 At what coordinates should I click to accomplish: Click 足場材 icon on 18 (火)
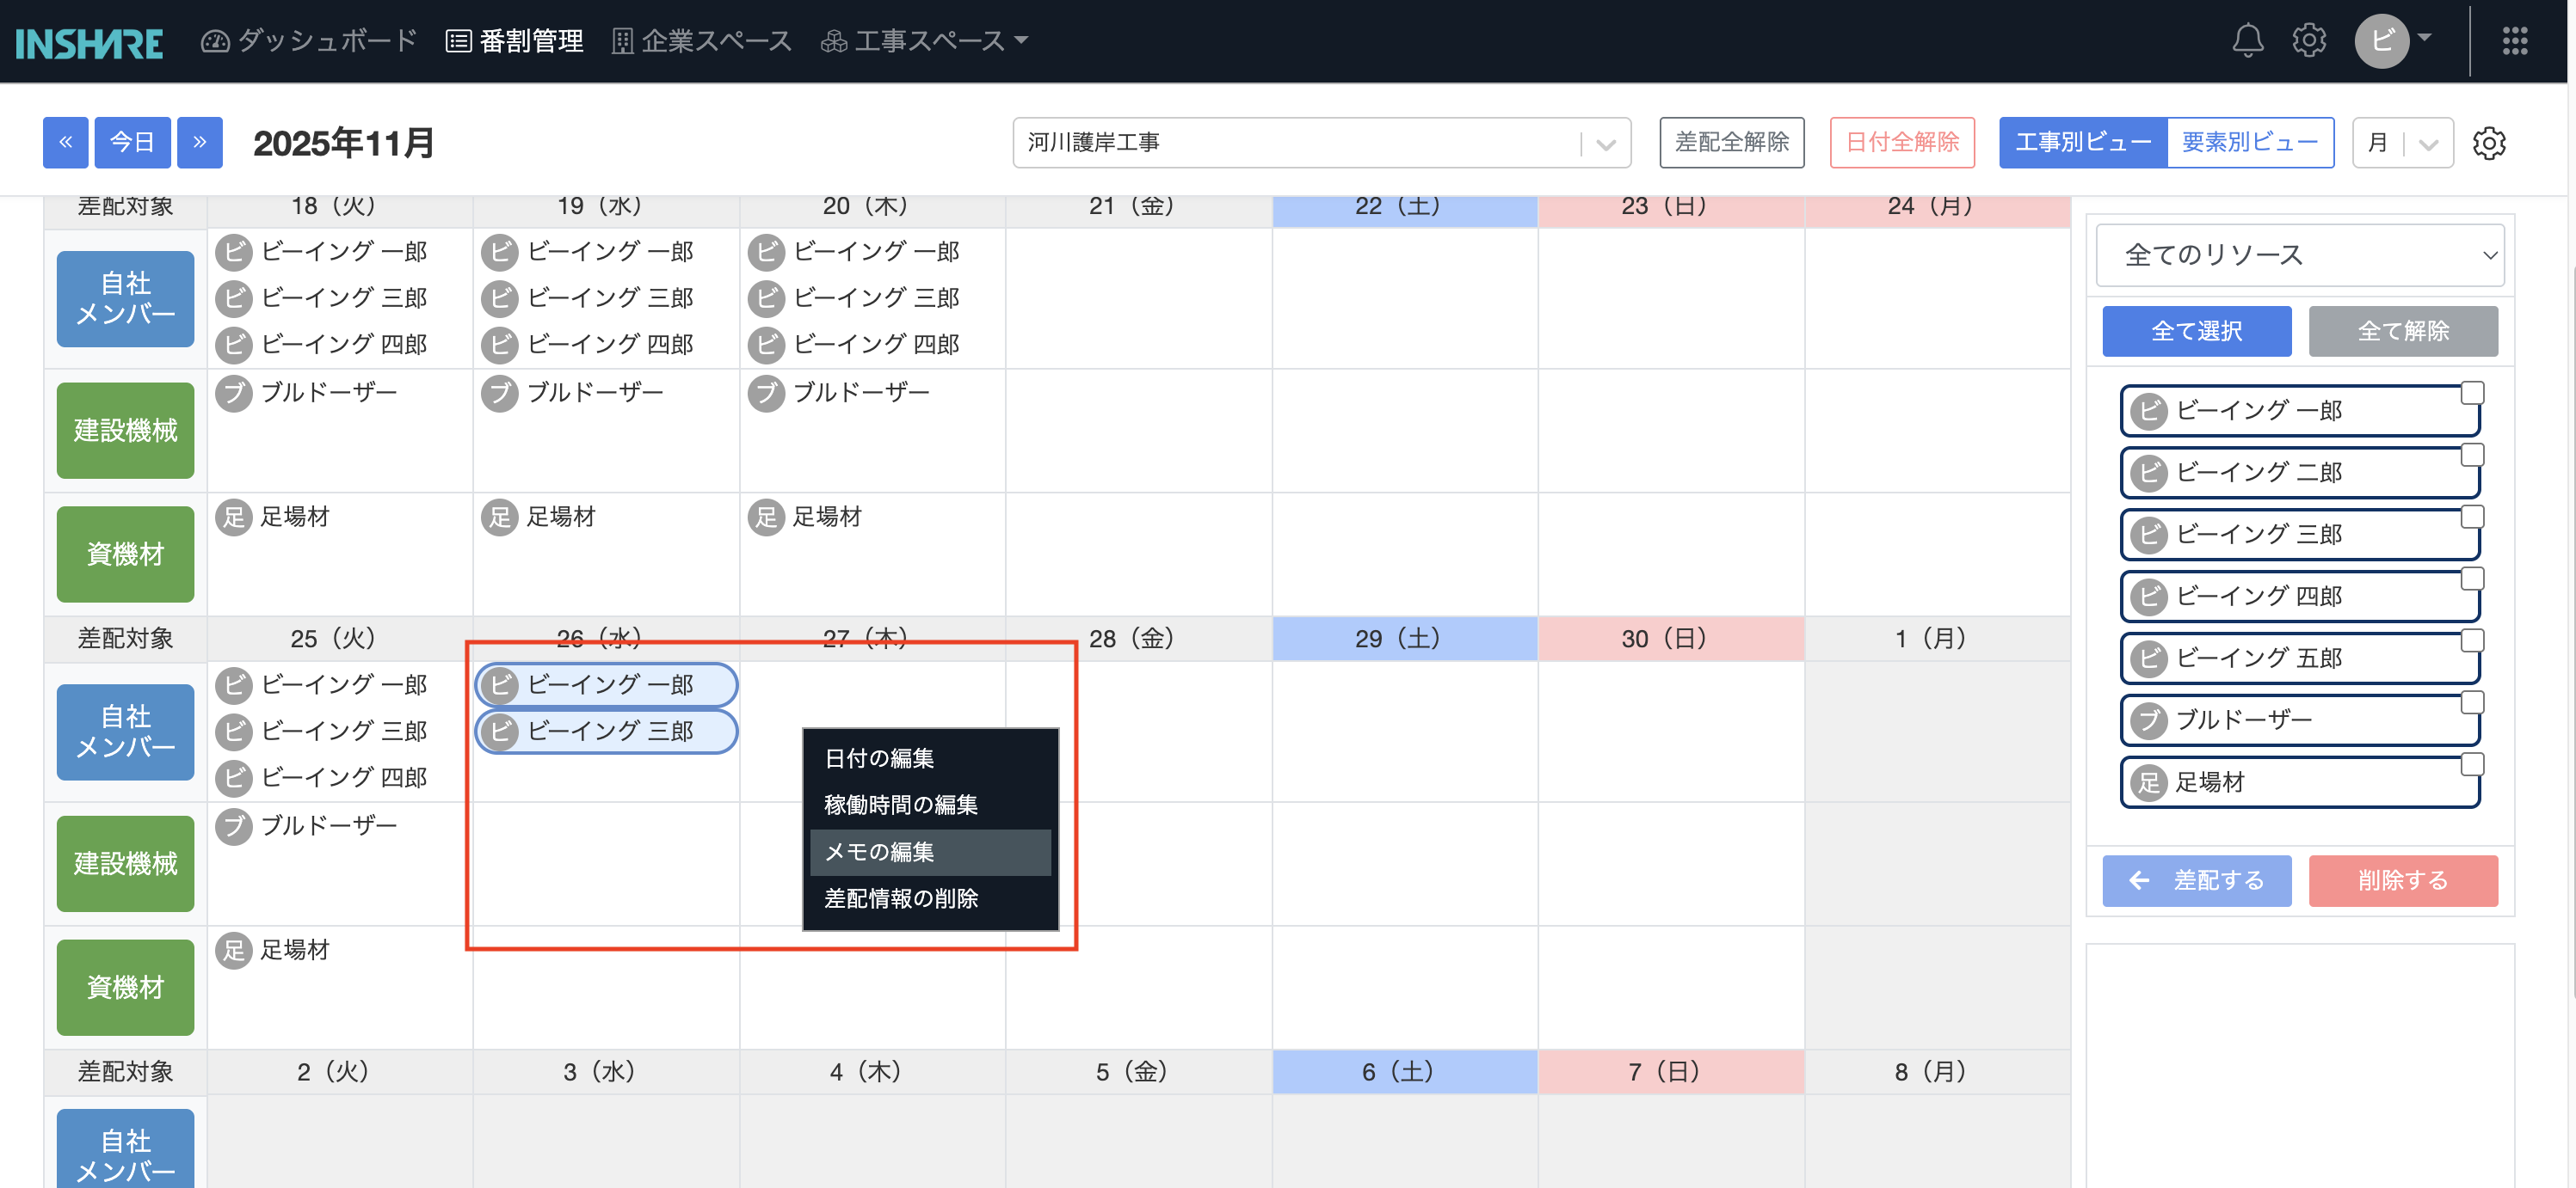234,517
